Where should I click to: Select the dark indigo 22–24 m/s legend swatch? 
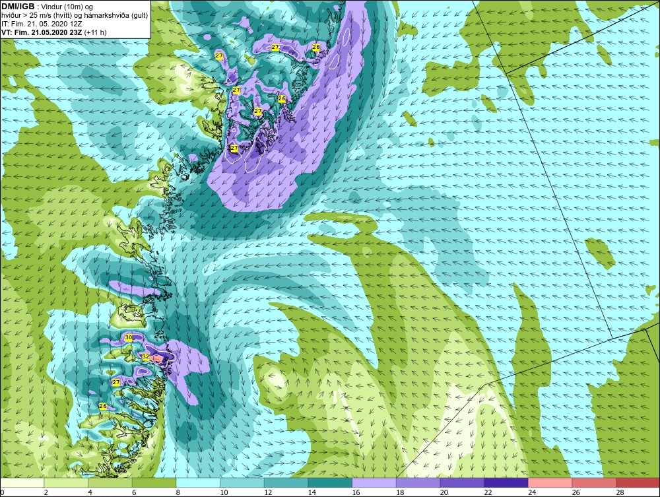(x=506, y=482)
